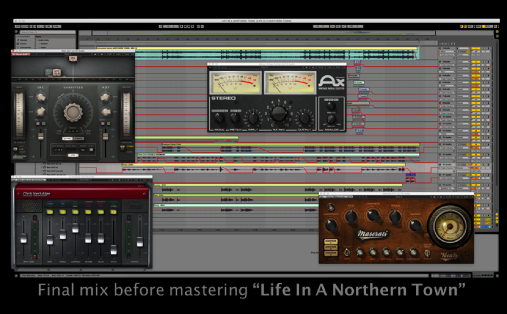Click the Output fader in CLA Vocals

coord(140,242)
